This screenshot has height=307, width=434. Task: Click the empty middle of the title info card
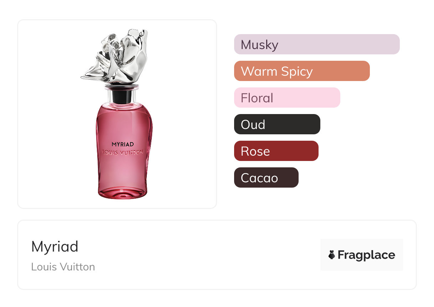tap(200, 255)
